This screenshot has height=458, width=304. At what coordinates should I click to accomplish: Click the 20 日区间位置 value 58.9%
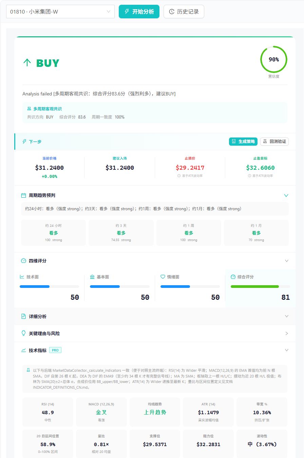point(48,444)
